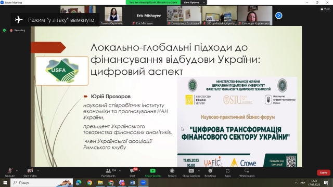The image size is (333, 187).
Task: Start recording with Record button
Action: click(x=172, y=172)
